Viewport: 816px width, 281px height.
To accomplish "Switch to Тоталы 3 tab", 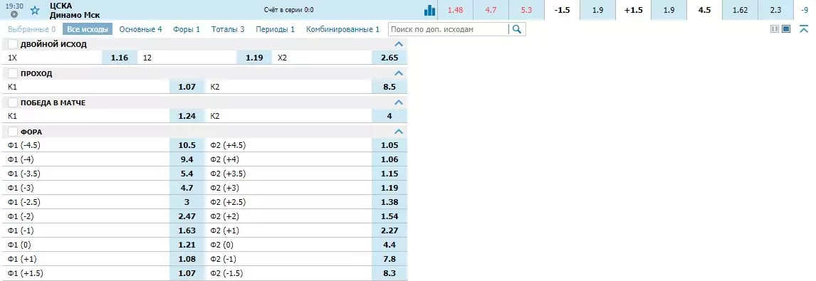I will click(x=228, y=29).
